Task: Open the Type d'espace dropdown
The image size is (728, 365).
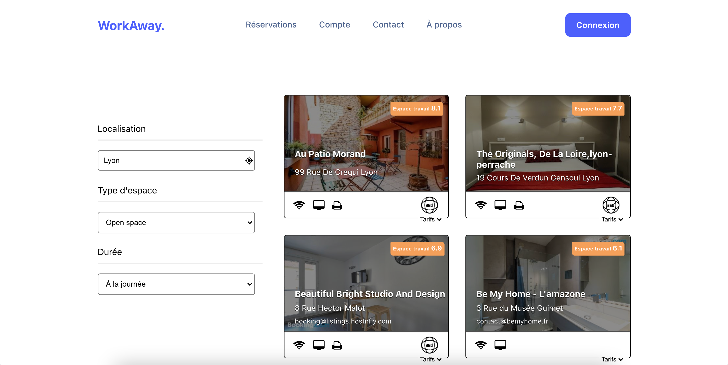Action: [176, 222]
